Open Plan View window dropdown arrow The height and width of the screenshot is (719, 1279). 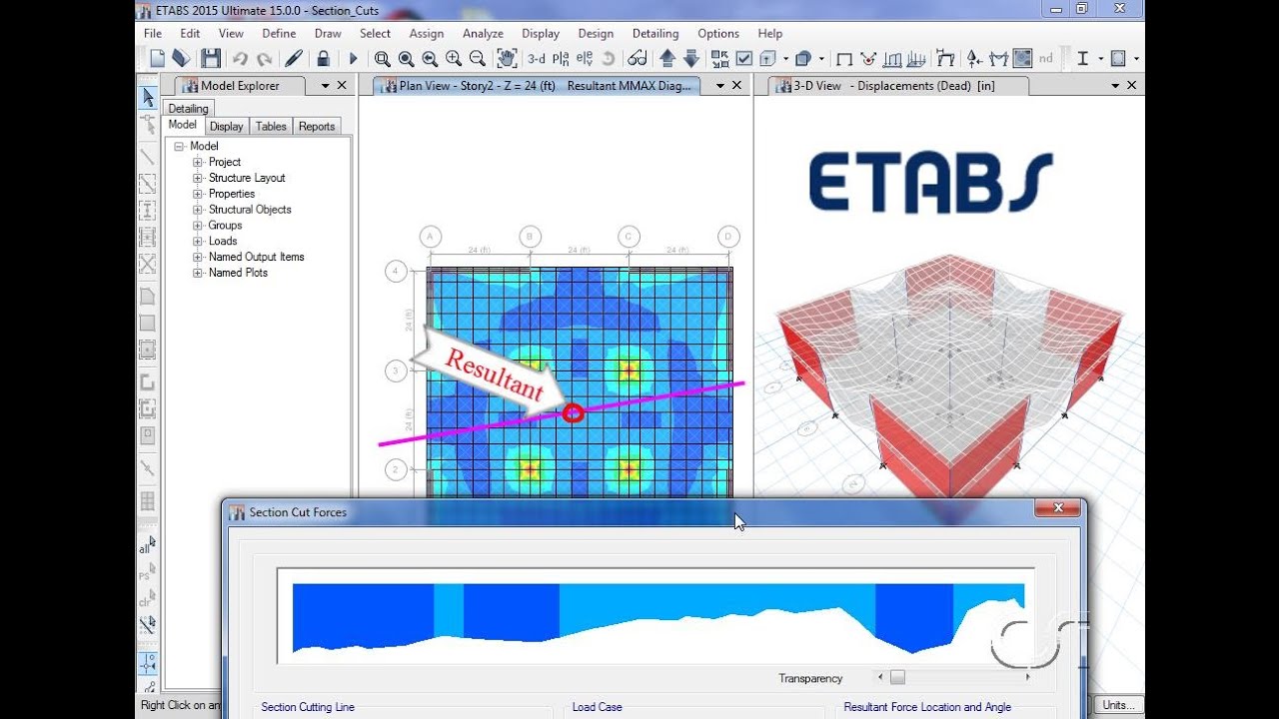pos(720,86)
